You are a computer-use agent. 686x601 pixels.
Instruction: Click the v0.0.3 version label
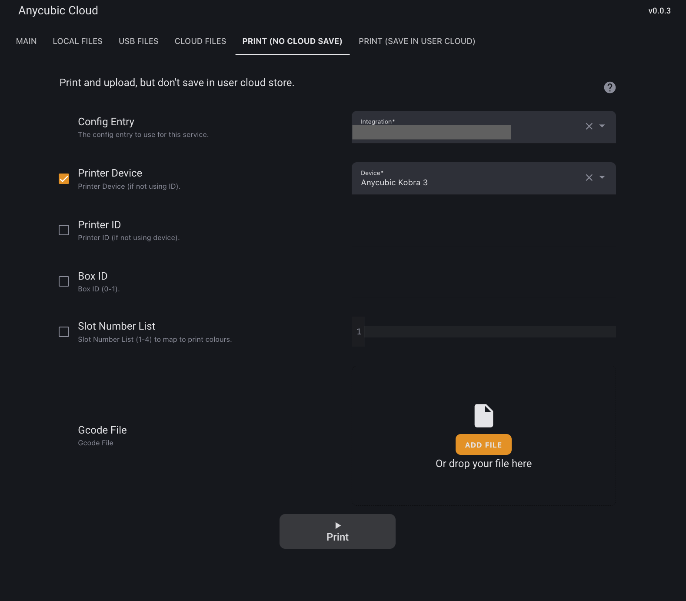(x=659, y=11)
